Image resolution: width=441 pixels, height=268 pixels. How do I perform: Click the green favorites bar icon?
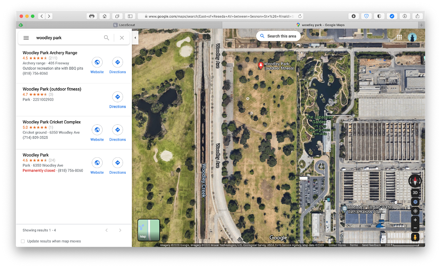click(x=21, y=25)
